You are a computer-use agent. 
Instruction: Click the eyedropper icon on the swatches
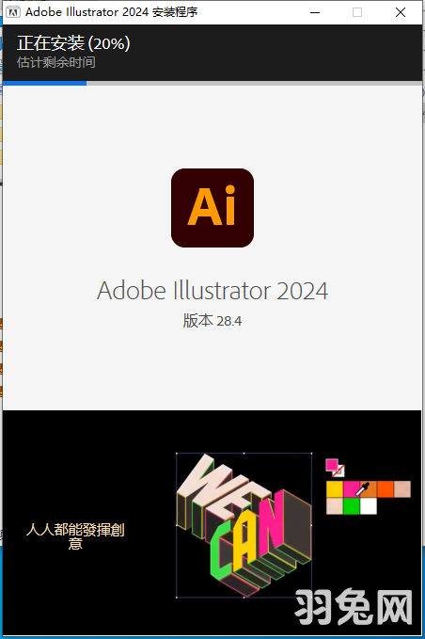click(x=362, y=489)
